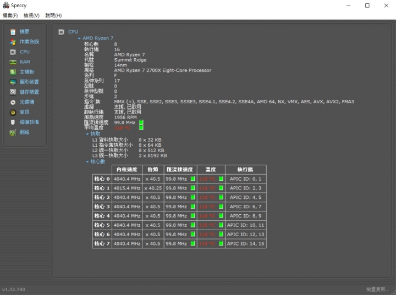The width and height of the screenshot is (396, 295).
Task: Click 核心 5 bus speed green indicator
Action: 193,225
